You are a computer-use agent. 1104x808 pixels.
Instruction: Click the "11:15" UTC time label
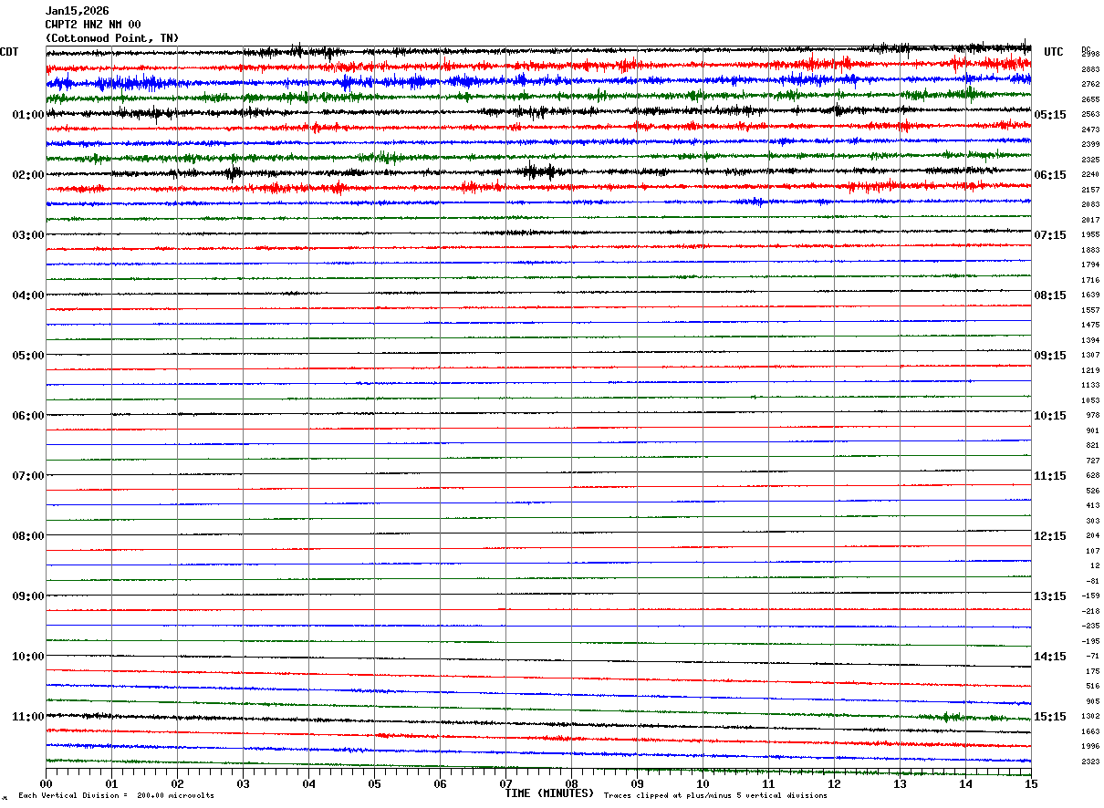point(1050,476)
